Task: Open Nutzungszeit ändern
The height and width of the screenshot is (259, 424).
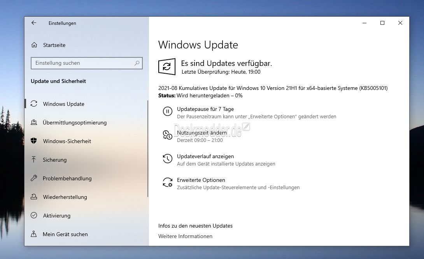Action: click(202, 133)
